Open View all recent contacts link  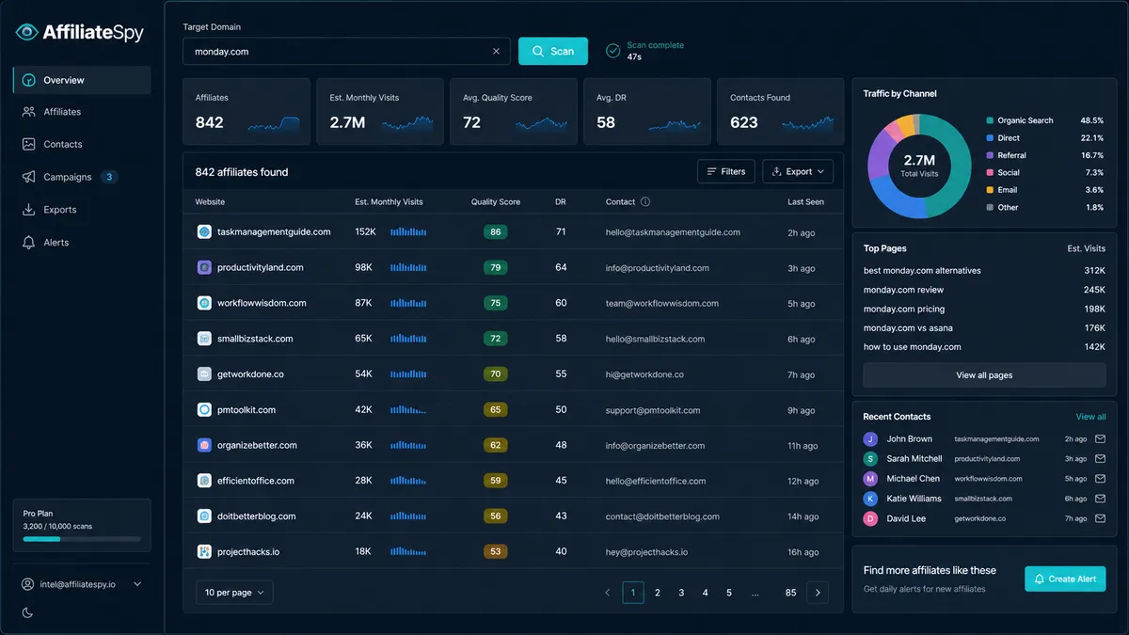coord(1090,417)
